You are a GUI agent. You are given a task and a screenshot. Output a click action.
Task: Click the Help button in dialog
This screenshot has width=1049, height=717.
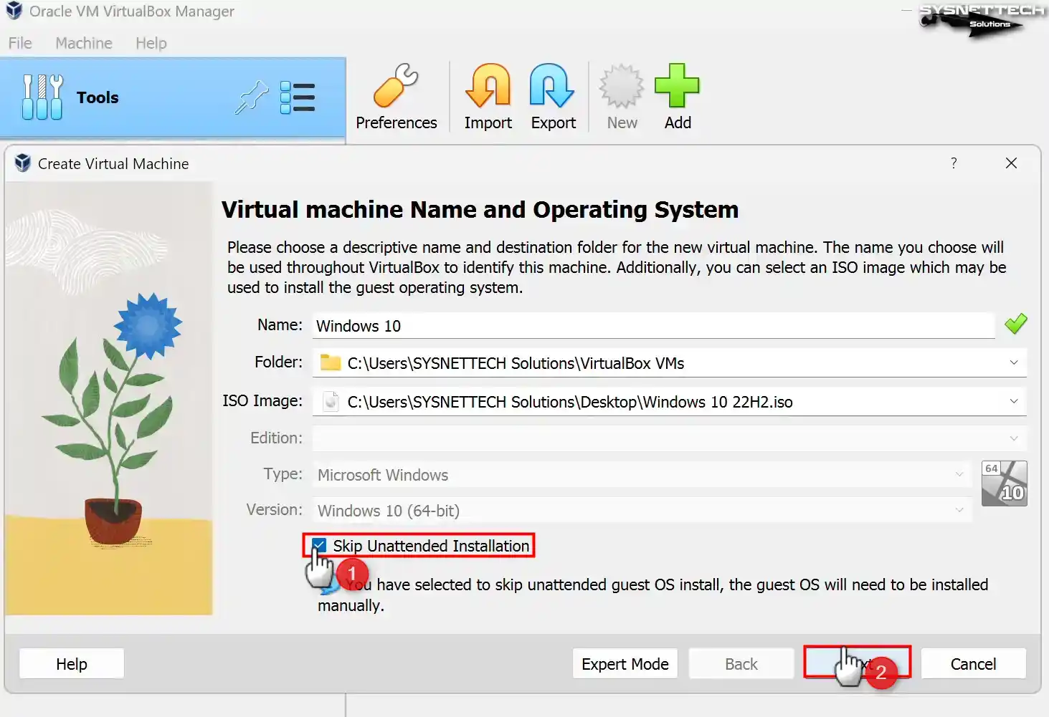[72, 664]
